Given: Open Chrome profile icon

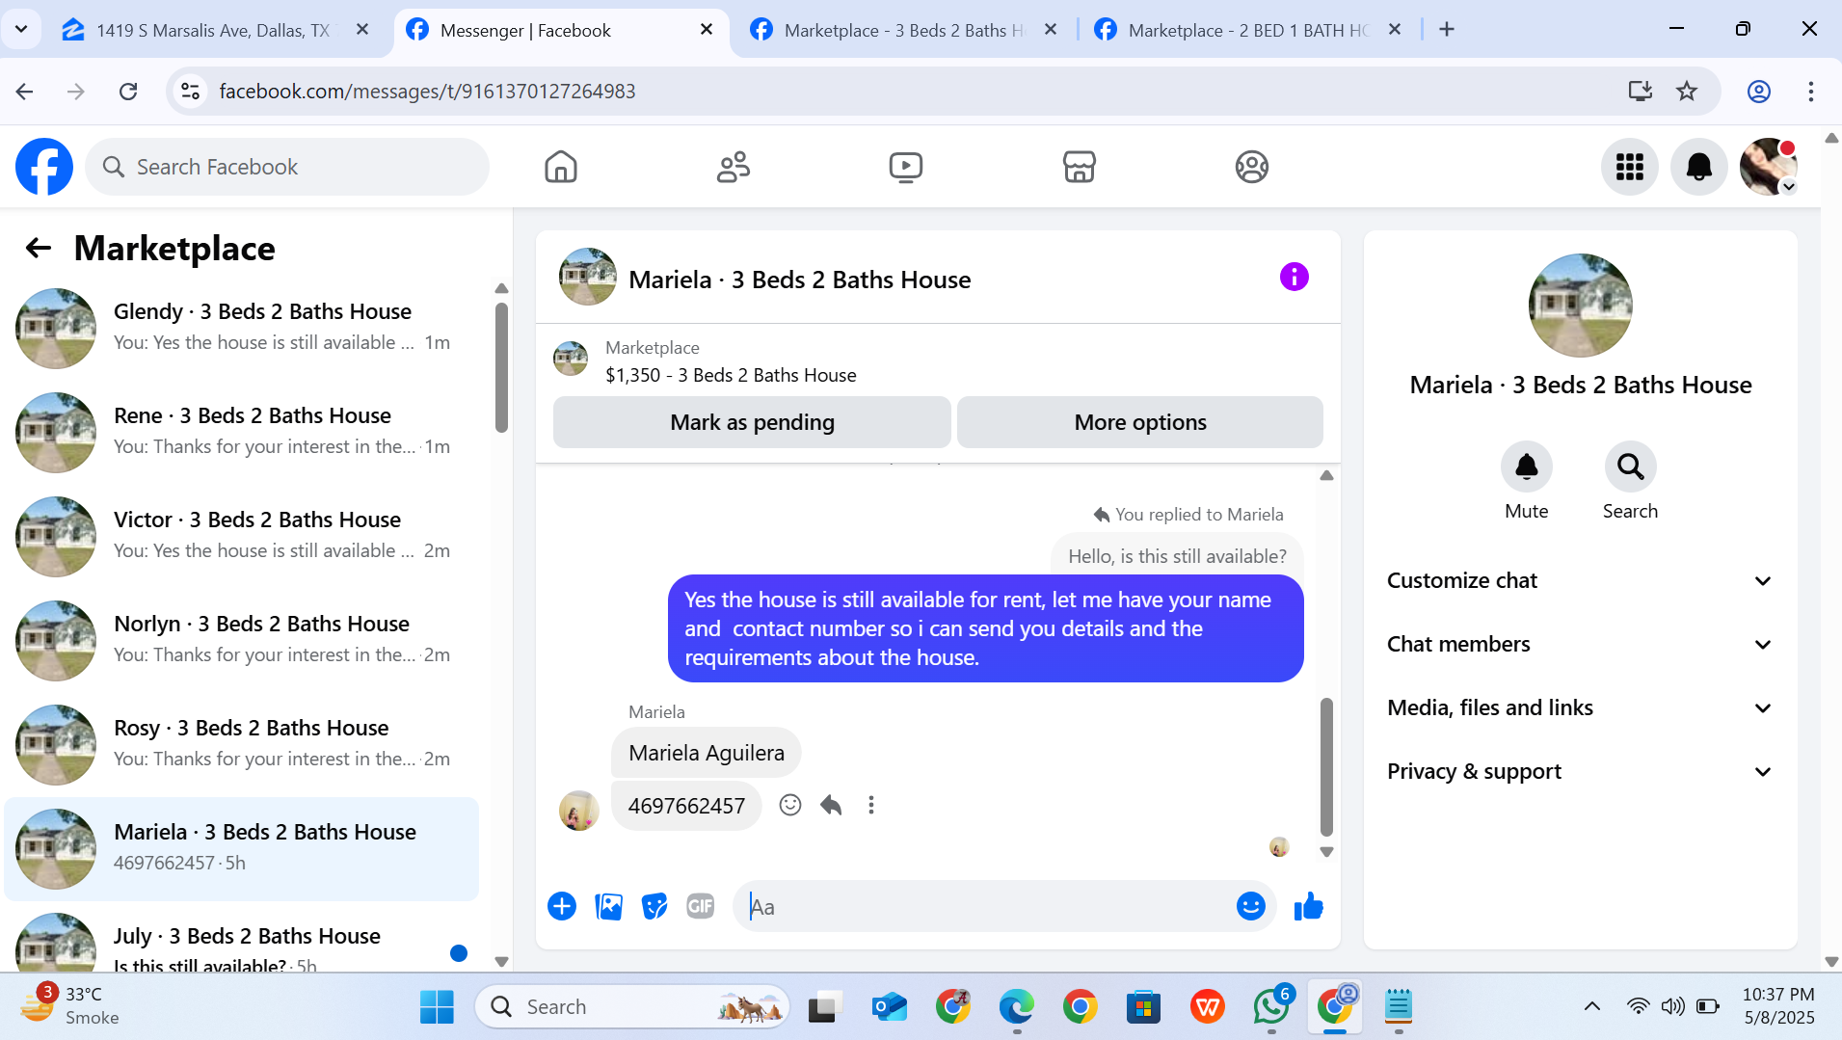Looking at the screenshot, I should 1759,92.
